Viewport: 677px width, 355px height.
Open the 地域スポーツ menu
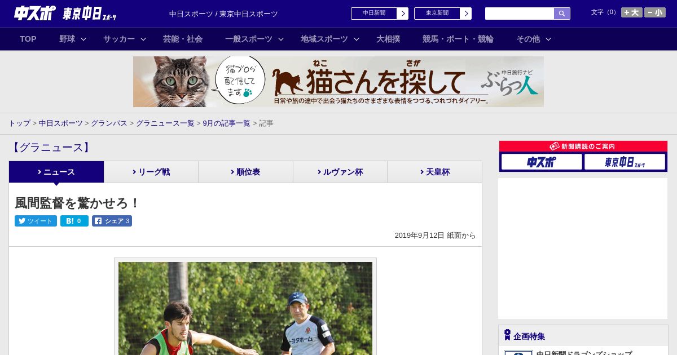324,39
